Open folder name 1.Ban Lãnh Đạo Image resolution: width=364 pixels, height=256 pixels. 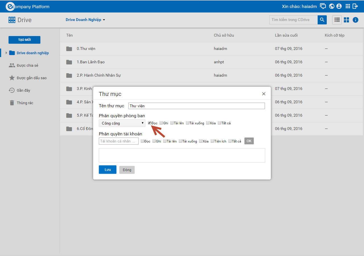click(91, 62)
